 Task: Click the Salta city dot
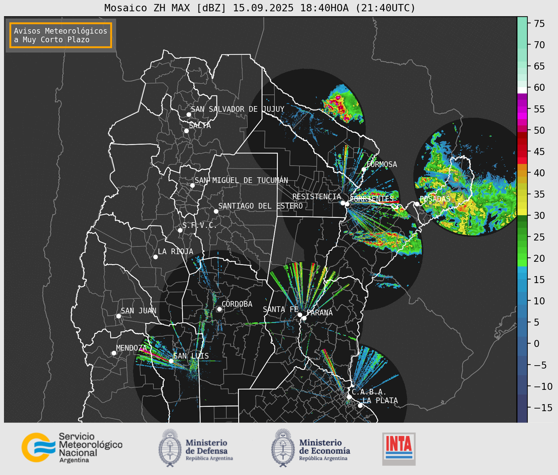click(x=186, y=131)
